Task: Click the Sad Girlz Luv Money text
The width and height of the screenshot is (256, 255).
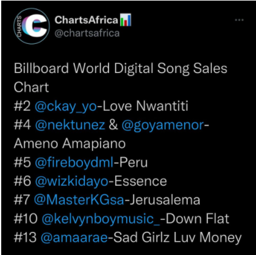Action: coord(177,237)
